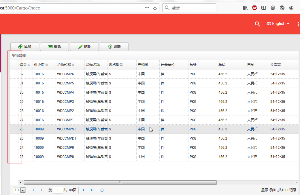The image size is (300, 195).
Task: Open the English language dropdown
Action: click(278, 24)
